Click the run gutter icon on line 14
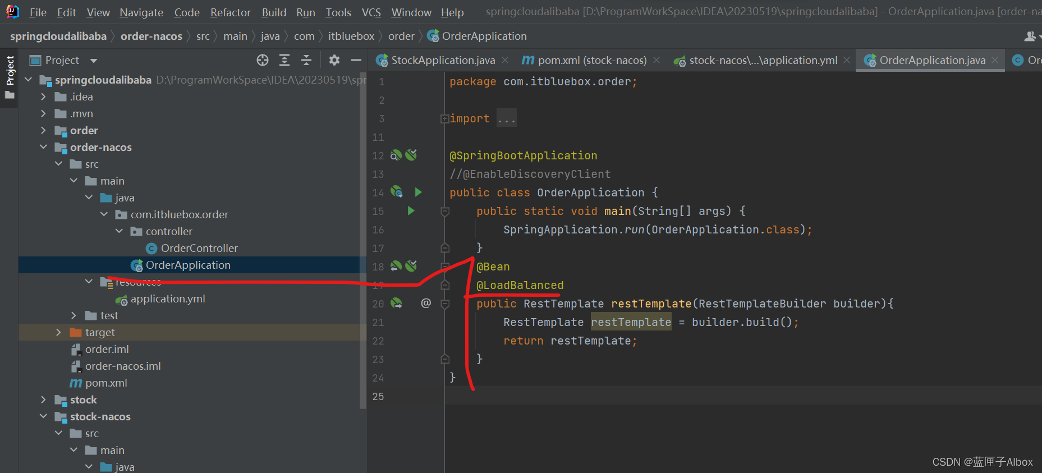The height and width of the screenshot is (473, 1042). coord(418,192)
